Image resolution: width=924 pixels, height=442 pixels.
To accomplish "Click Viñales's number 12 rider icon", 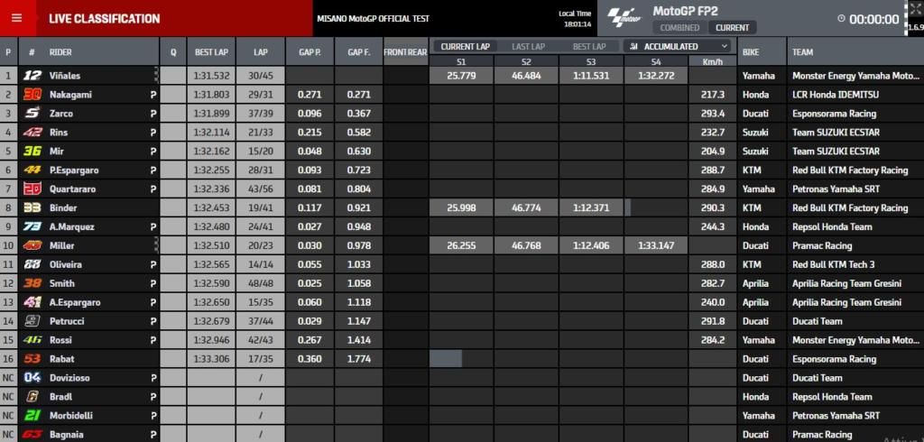I will coord(32,76).
